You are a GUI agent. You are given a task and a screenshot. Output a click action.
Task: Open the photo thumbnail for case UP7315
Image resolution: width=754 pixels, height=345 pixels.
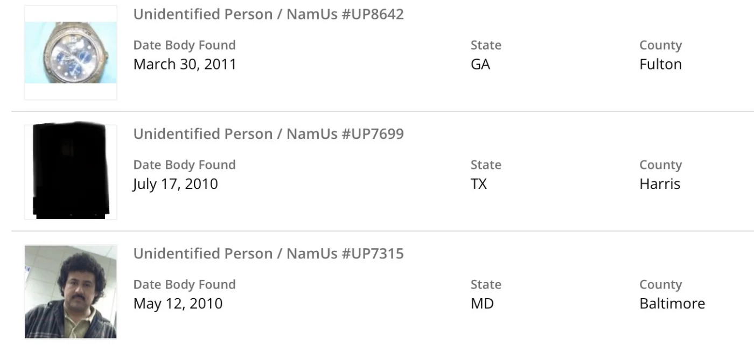pyautogui.click(x=71, y=291)
